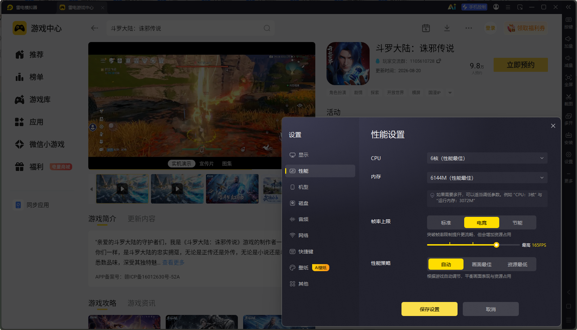Click the 手机控制 phone control button

[474, 7]
